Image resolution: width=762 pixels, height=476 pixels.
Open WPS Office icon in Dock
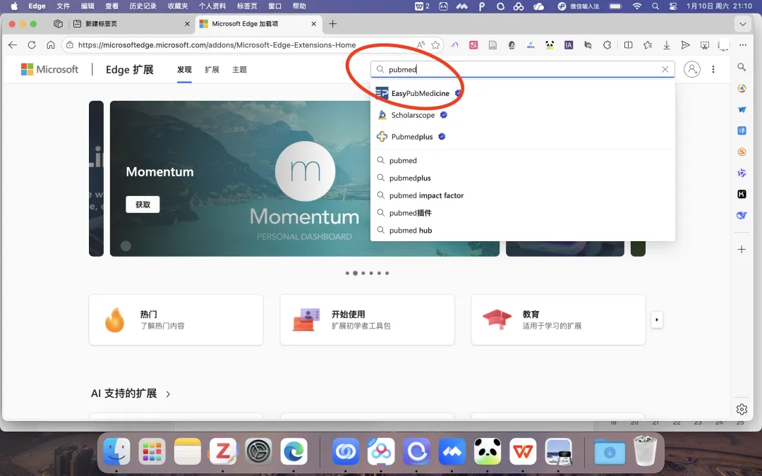523,452
